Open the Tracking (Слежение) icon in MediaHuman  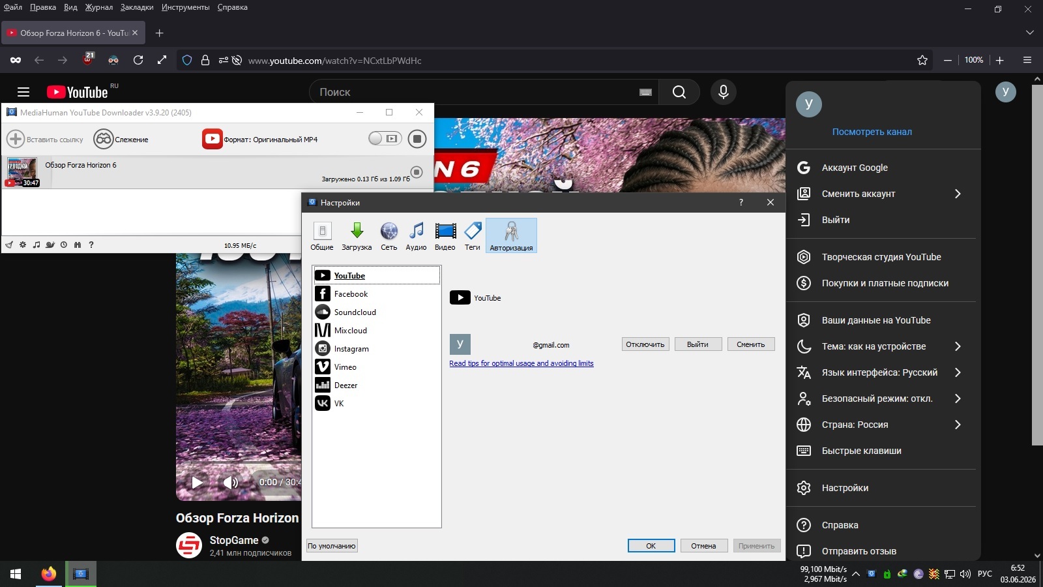coord(104,139)
